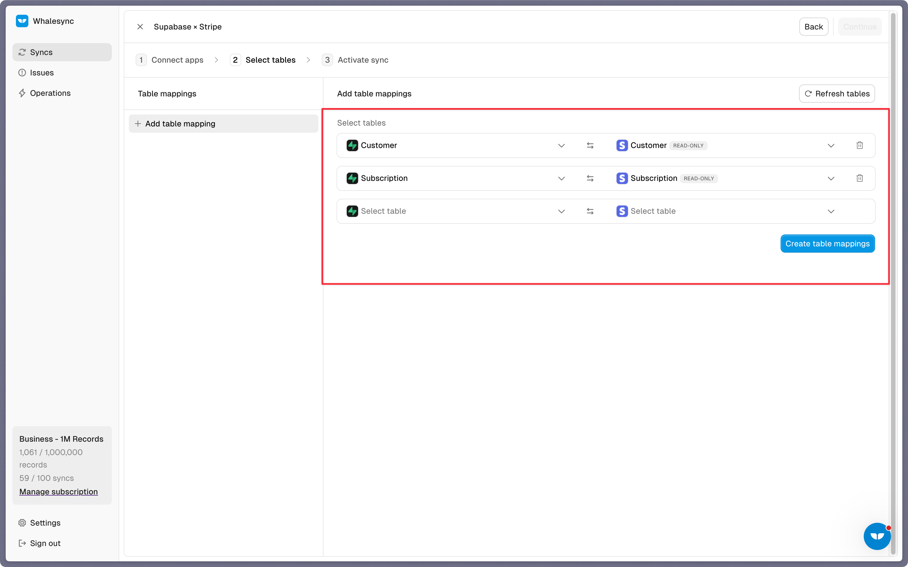The image size is (908, 567).
Task: Click the Table mappings heading
Action: (x=167, y=94)
